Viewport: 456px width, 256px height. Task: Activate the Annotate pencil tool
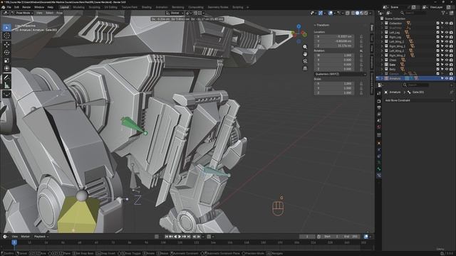click(6, 78)
